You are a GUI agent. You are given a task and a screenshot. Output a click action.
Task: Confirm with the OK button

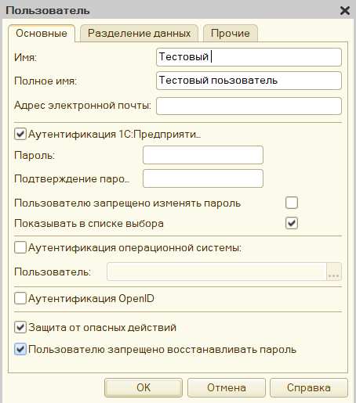coord(143,387)
